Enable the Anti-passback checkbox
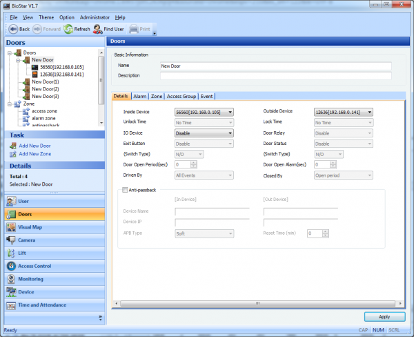 coord(125,190)
